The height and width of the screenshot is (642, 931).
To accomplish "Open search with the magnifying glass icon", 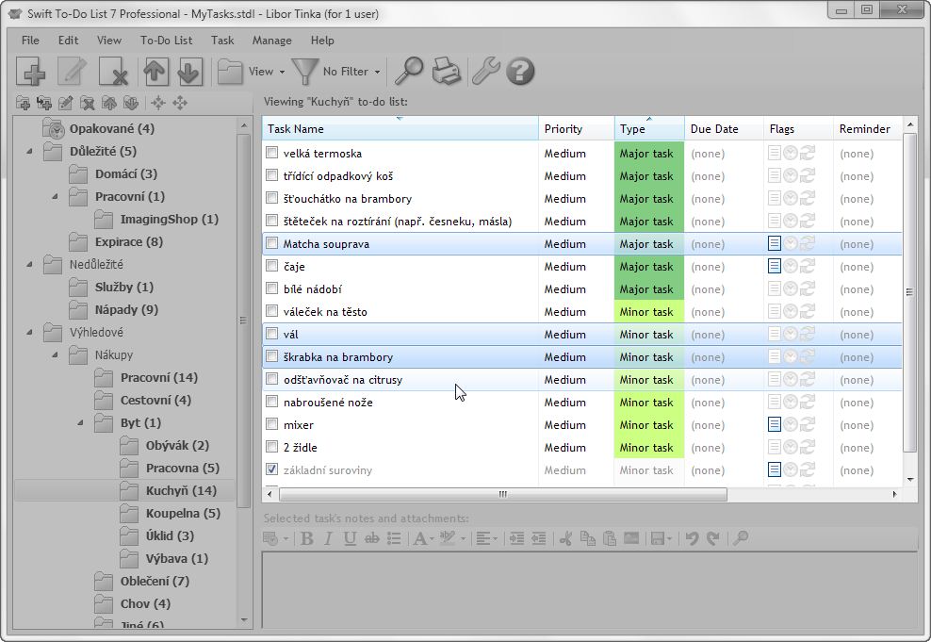I will pyautogui.click(x=408, y=72).
